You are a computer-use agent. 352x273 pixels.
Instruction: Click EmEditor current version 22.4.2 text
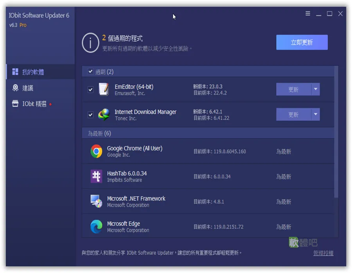click(x=210, y=93)
